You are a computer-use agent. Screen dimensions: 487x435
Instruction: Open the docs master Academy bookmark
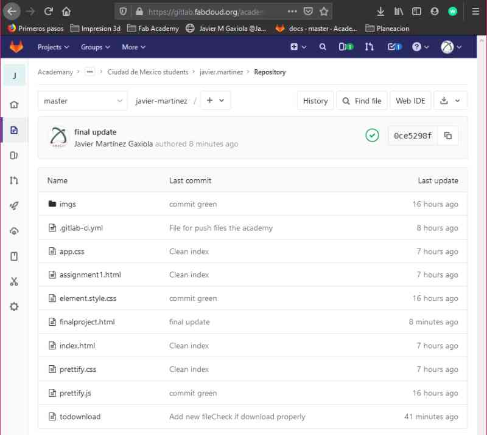click(316, 29)
